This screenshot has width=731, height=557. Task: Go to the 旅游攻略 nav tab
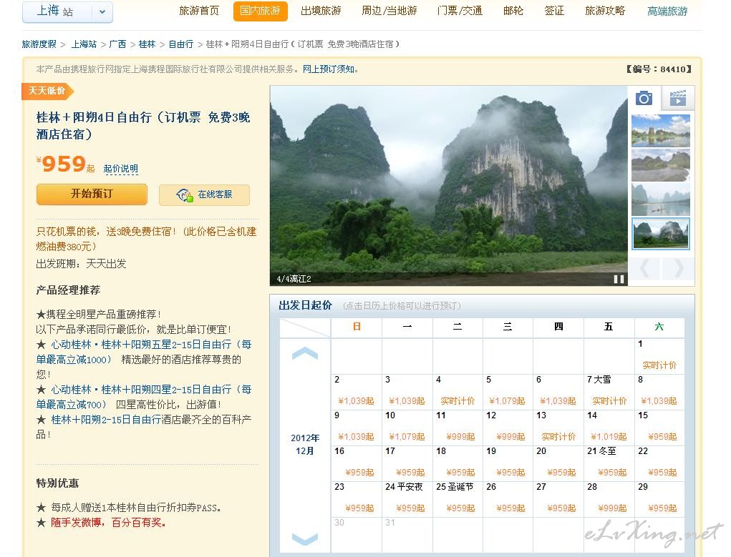[605, 11]
